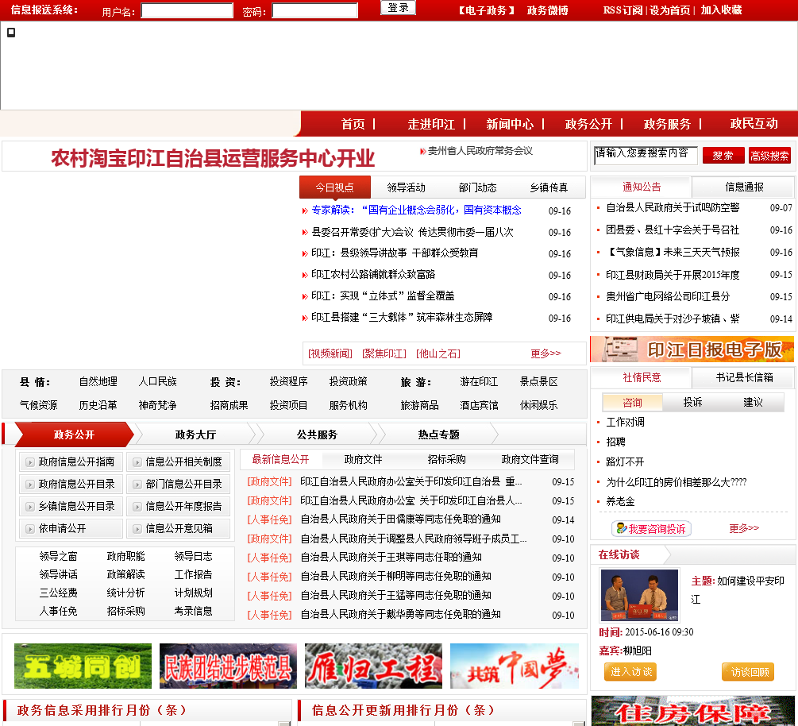Click the red 搜索 button

[x=723, y=155]
